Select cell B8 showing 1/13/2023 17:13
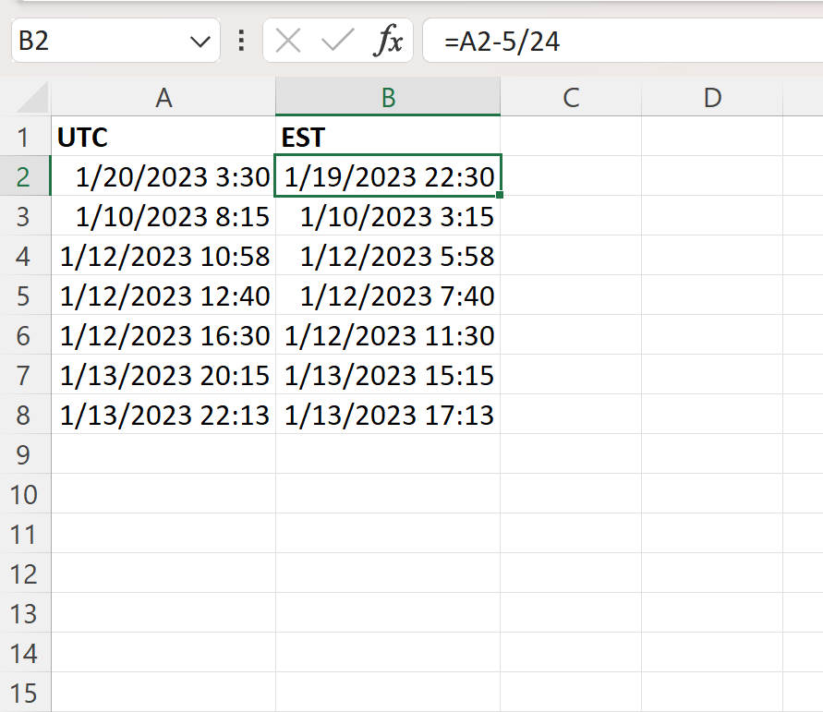Viewport: 823px width, 712px height. [x=388, y=416]
